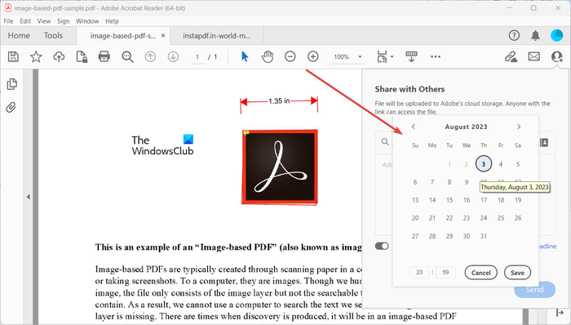Send the file by email with the envelope icon

[533, 56]
